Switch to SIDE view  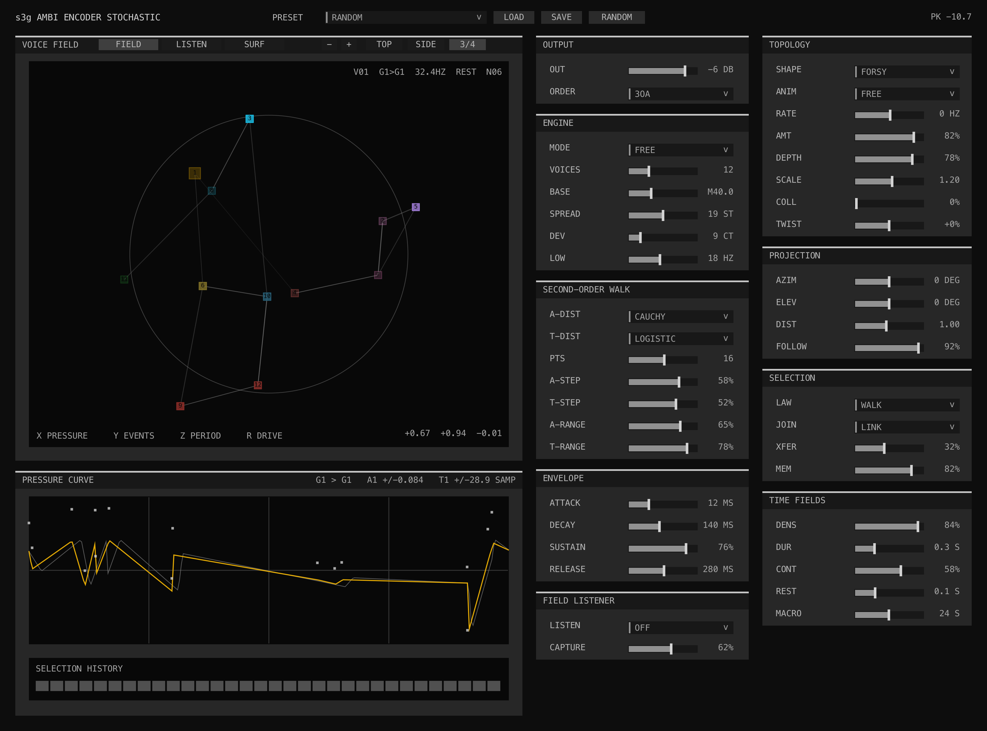[x=426, y=45]
